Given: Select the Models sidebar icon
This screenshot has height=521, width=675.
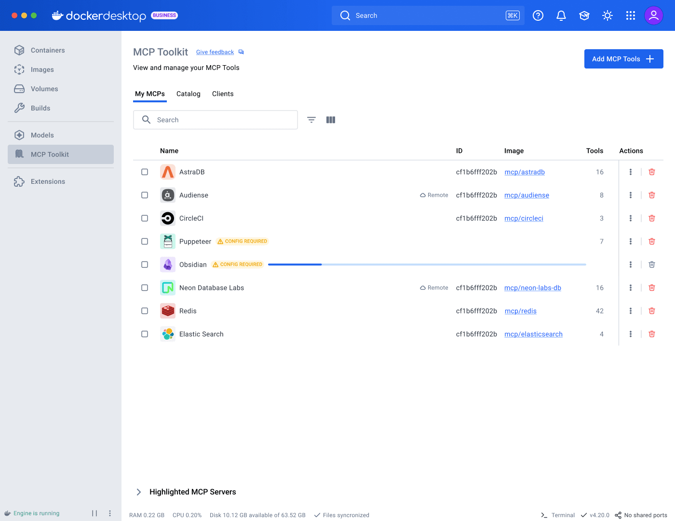Looking at the screenshot, I should (x=42, y=135).
